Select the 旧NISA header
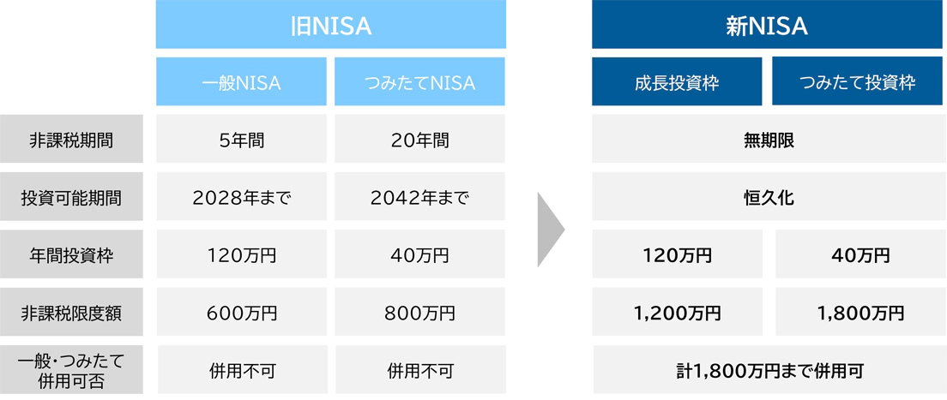The image size is (947, 400). click(x=330, y=26)
